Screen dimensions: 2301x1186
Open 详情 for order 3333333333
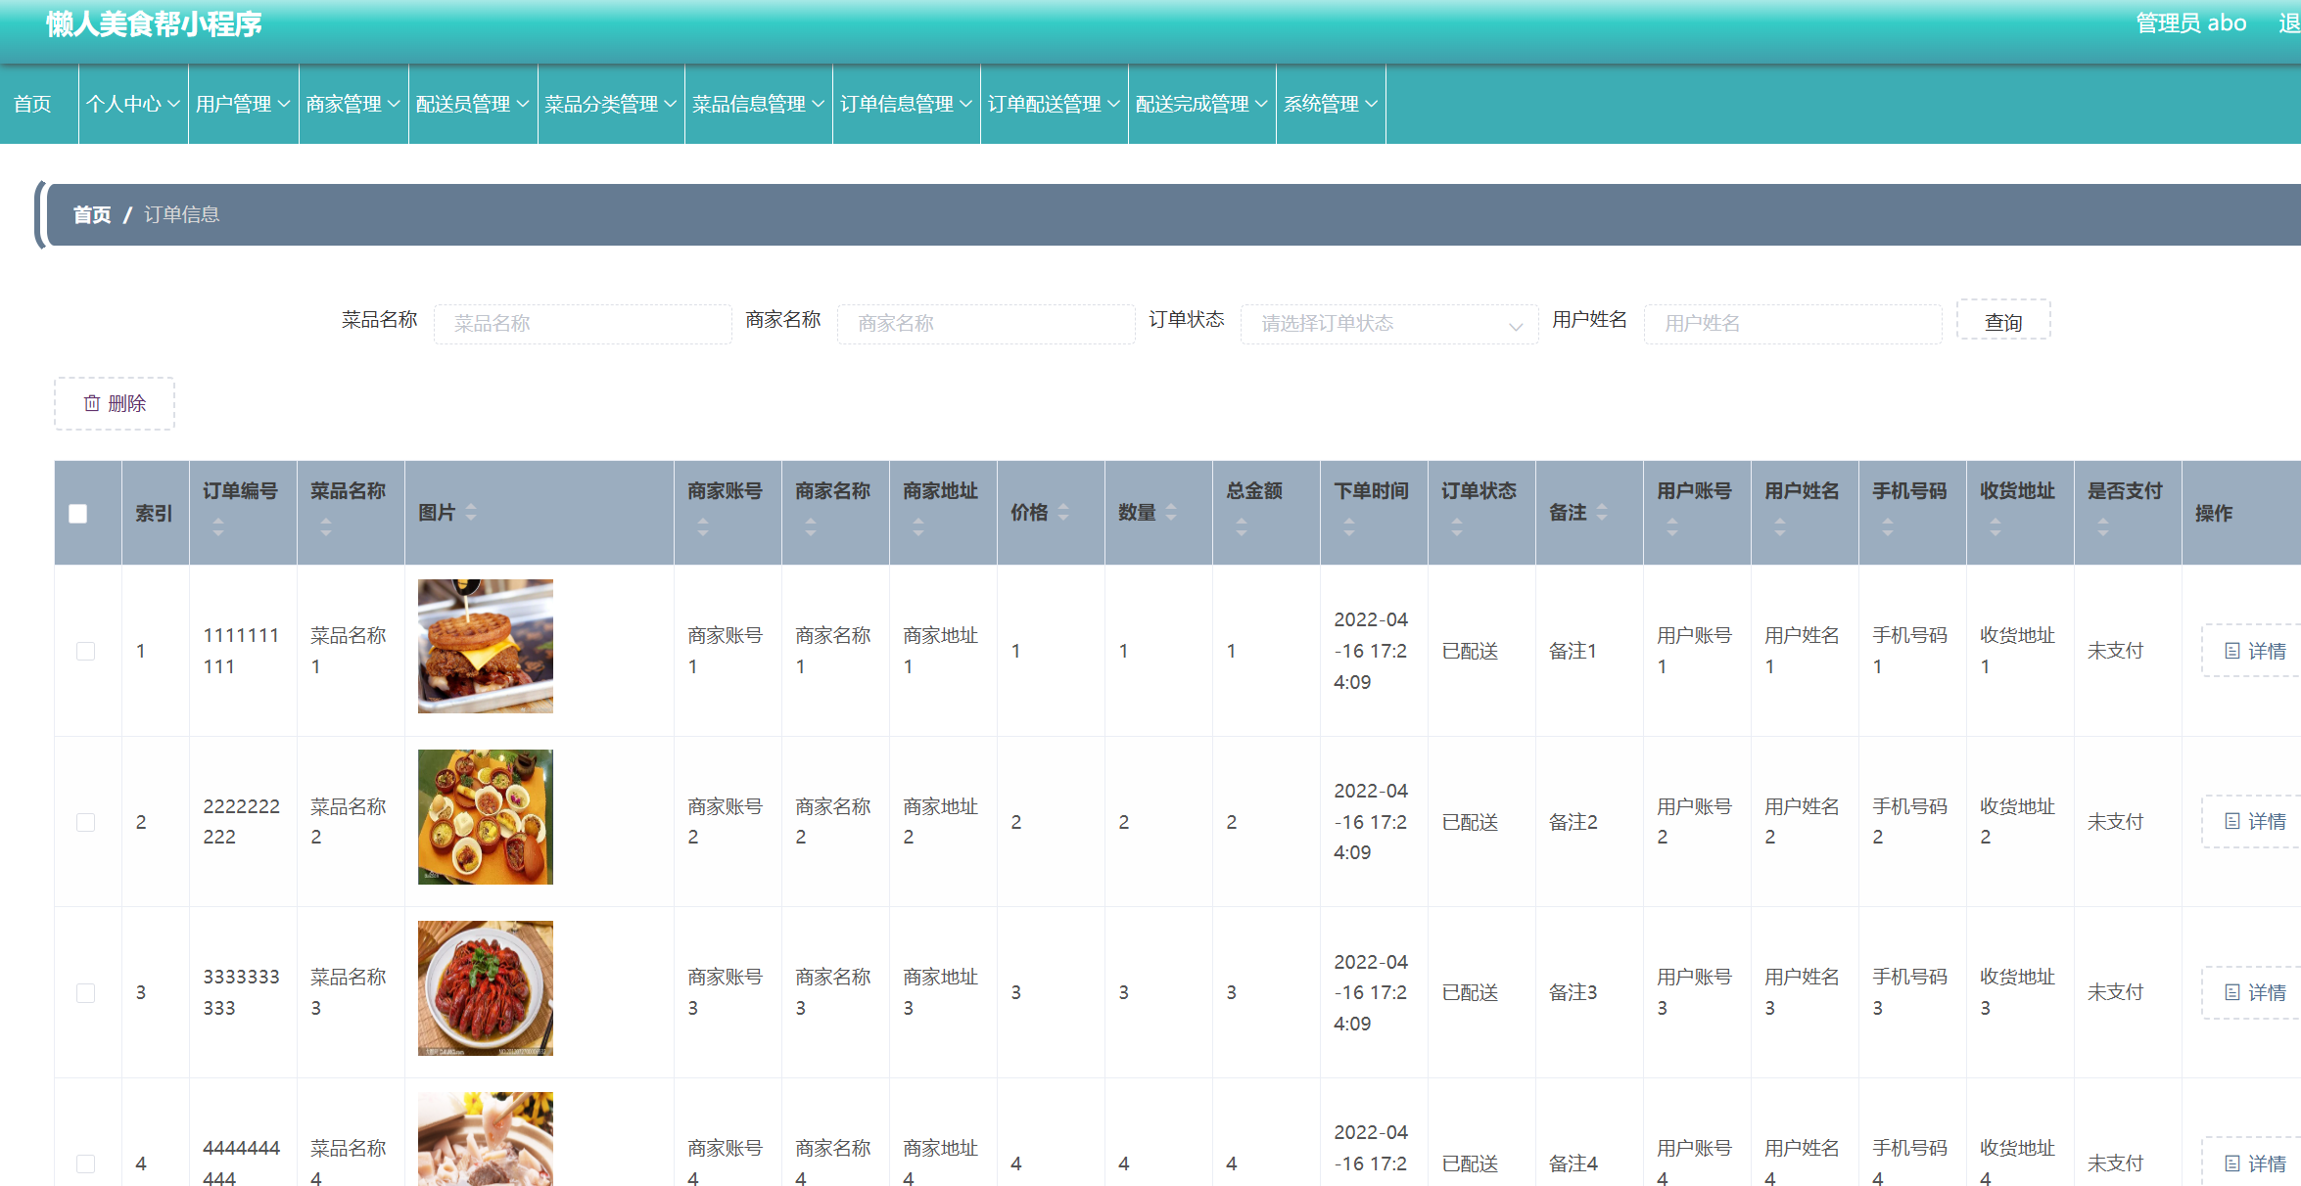(2256, 991)
